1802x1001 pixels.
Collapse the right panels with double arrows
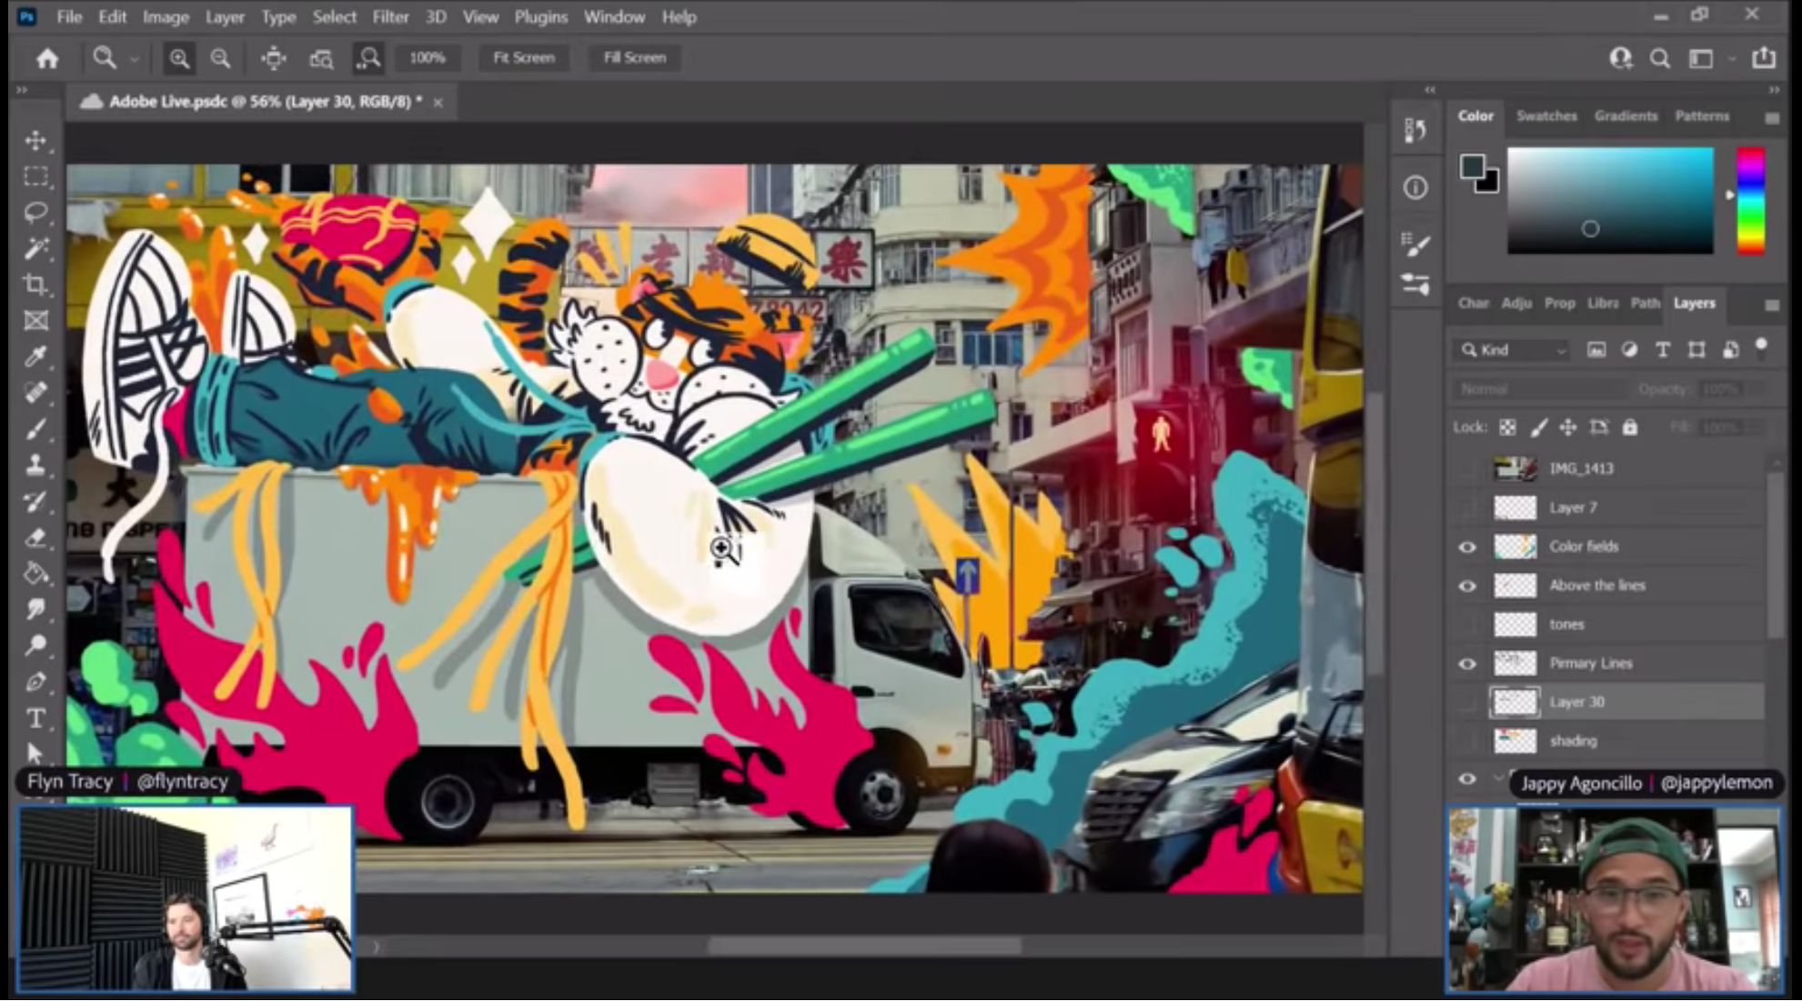pos(1774,90)
